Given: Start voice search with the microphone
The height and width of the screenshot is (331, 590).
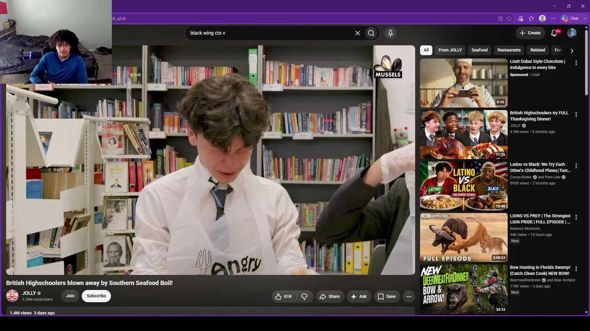Looking at the screenshot, I should (390, 33).
